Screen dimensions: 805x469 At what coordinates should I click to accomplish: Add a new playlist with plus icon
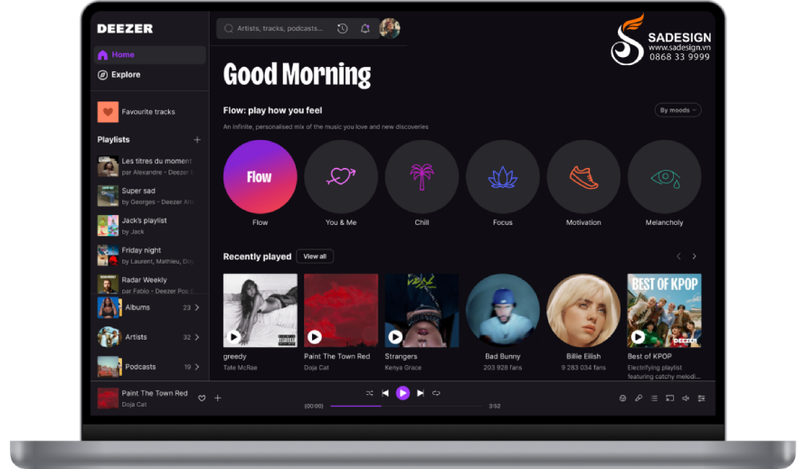point(197,139)
